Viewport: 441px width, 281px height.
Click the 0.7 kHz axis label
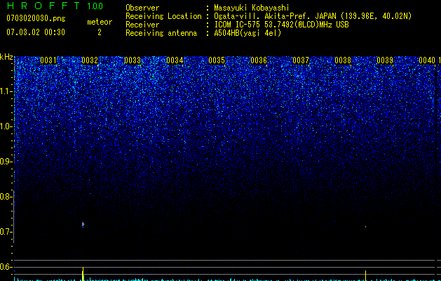click(6, 232)
